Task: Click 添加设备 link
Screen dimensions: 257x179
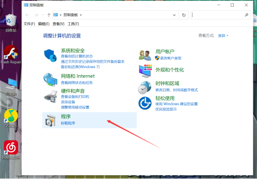Action: tap(68, 102)
